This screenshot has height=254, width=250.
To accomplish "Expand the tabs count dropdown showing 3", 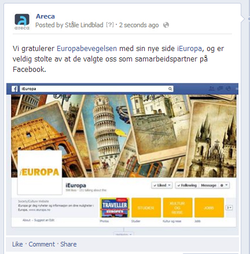I will [229, 208].
